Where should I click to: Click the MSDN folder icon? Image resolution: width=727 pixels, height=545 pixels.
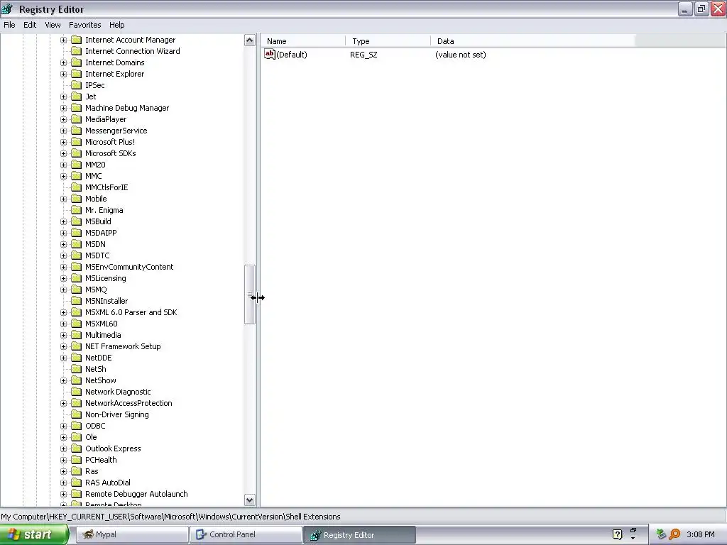click(77, 244)
